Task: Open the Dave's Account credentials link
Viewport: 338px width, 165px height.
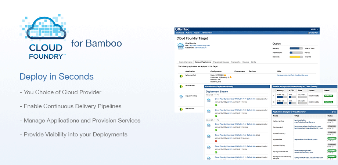Action: point(201,48)
